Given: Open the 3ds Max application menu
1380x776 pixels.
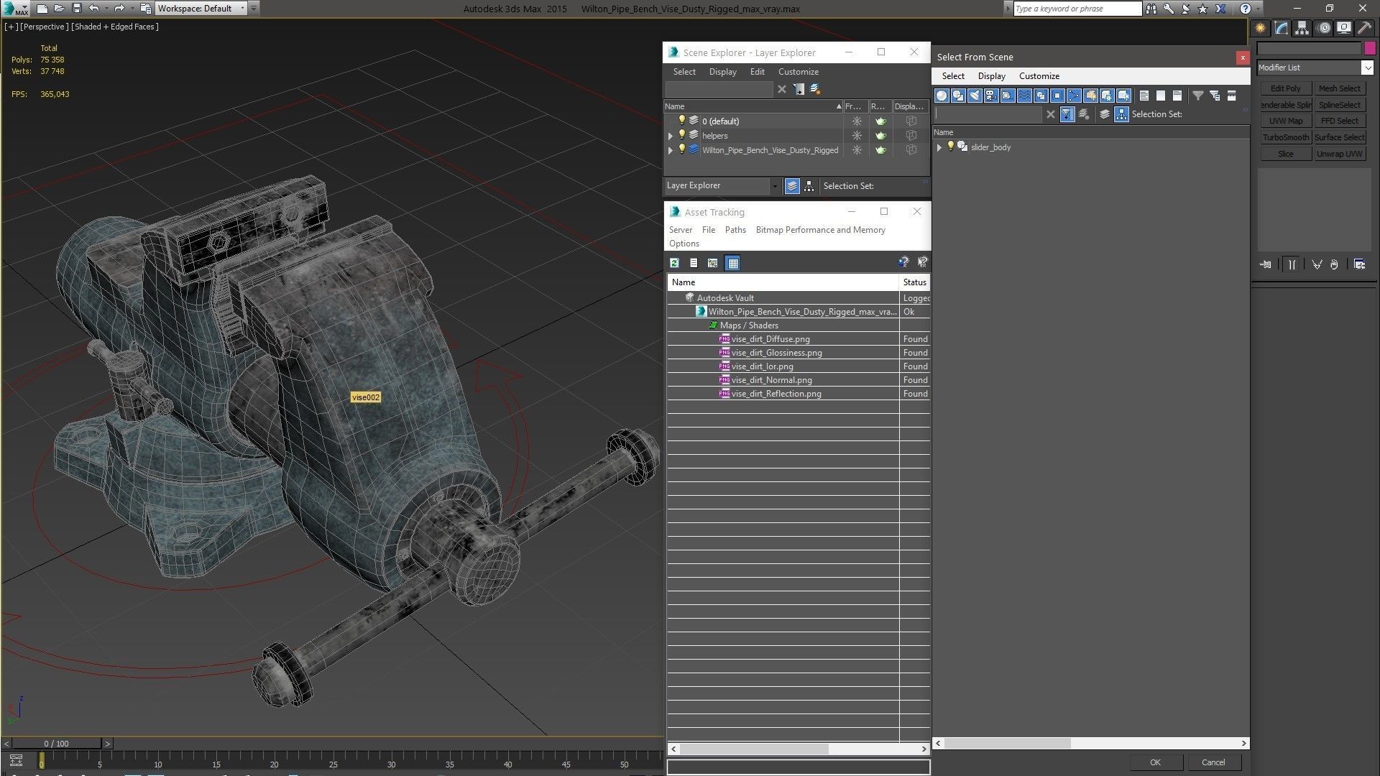Looking at the screenshot, I should 14,9.
